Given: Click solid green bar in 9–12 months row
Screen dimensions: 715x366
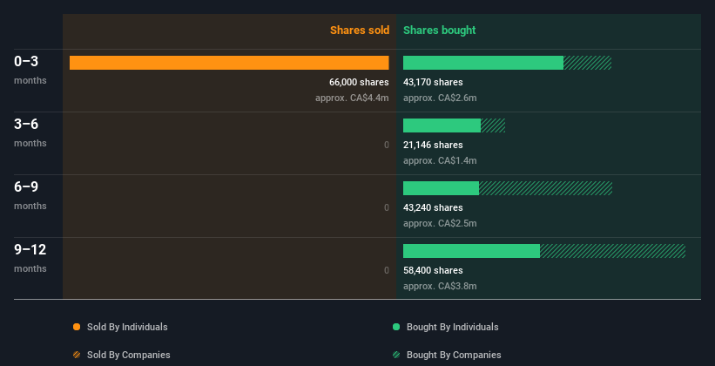Looking at the screenshot, I should pos(471,251).
